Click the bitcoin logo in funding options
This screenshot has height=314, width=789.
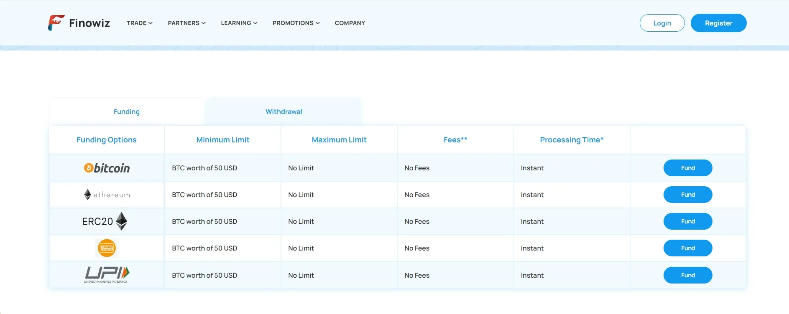click(x=107, y=168)
